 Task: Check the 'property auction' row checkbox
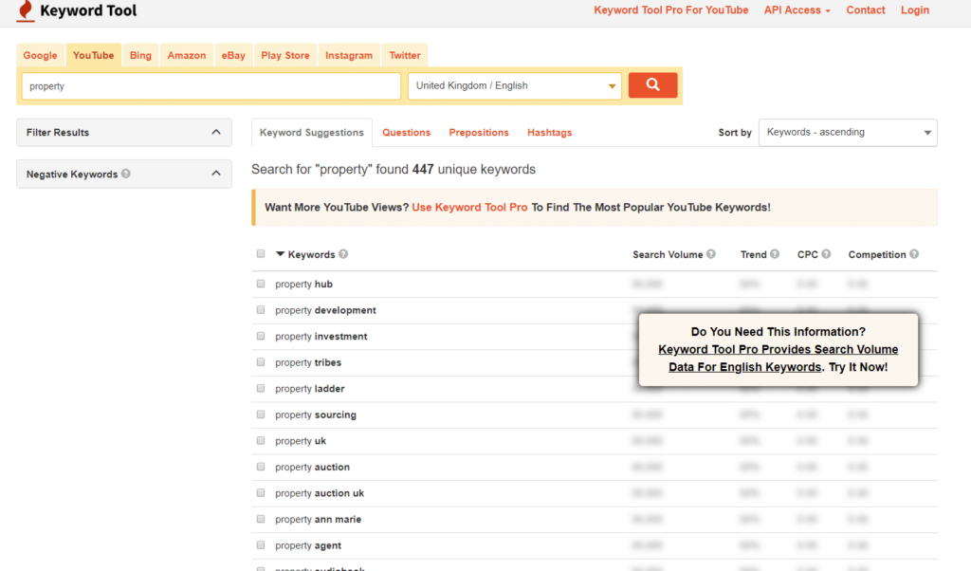[261, 467]
